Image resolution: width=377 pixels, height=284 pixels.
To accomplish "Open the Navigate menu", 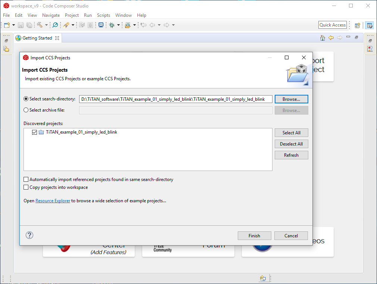I will (x=51, y=15).
